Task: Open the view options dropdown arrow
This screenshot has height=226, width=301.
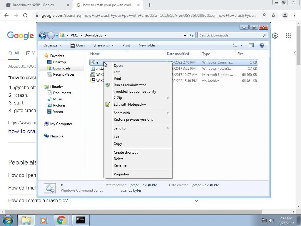Action: [241, 45]
